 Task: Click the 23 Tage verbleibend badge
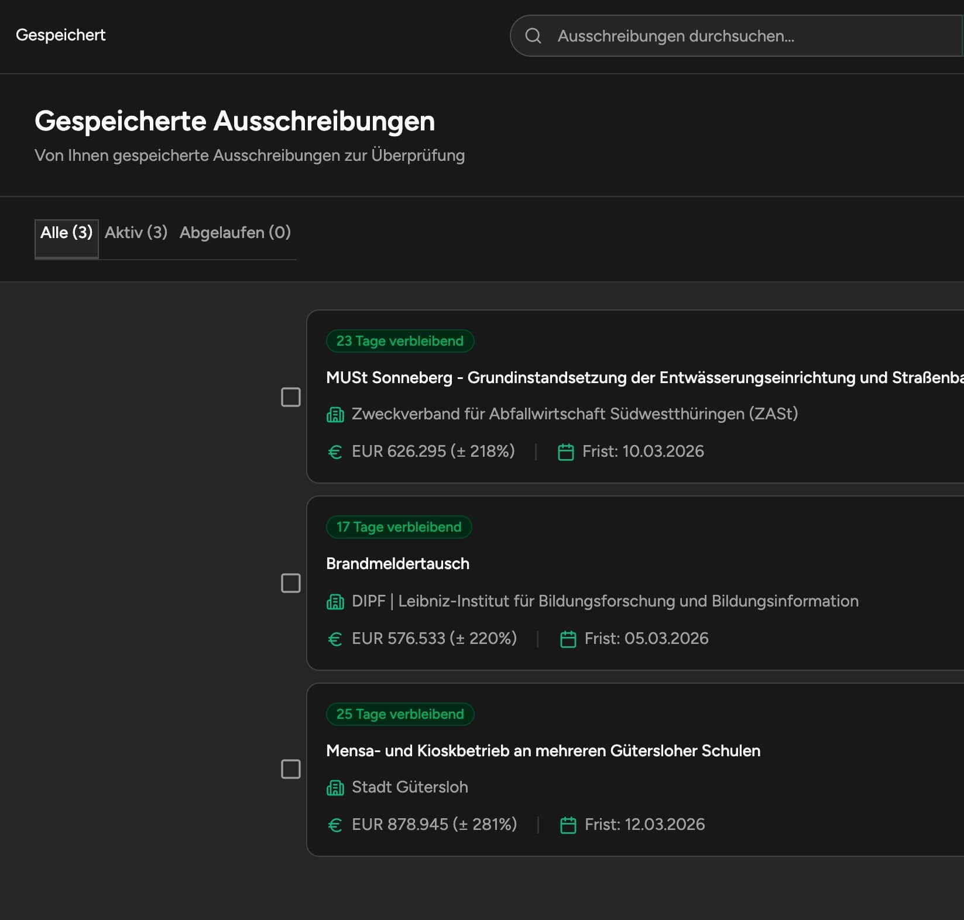(x=400, y=341)
